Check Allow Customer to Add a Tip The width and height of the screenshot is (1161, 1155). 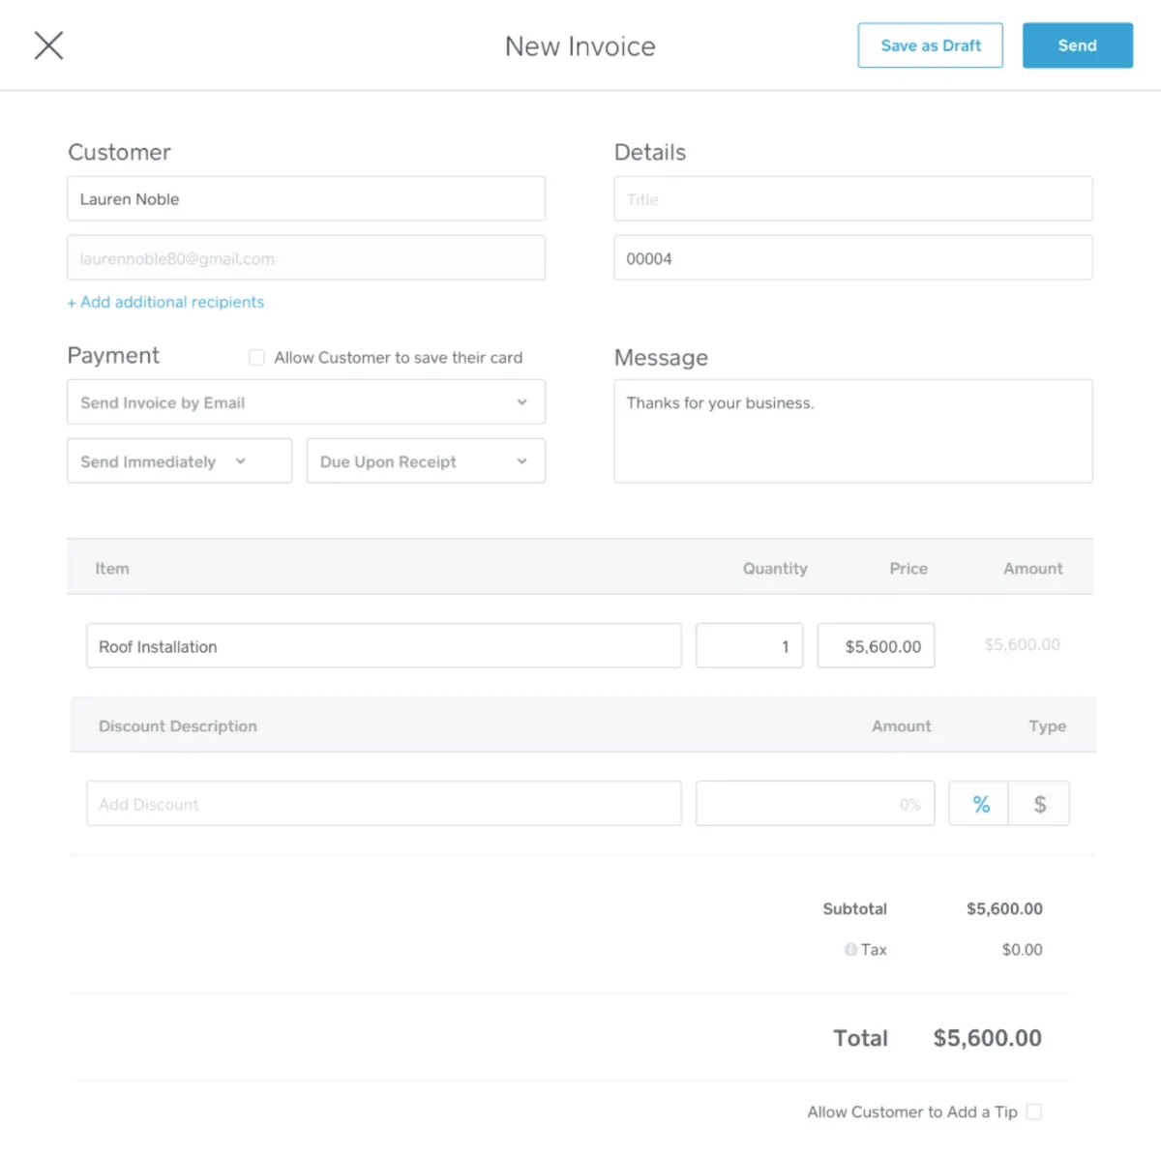pyautogui.click(x=1034, y=1112)
